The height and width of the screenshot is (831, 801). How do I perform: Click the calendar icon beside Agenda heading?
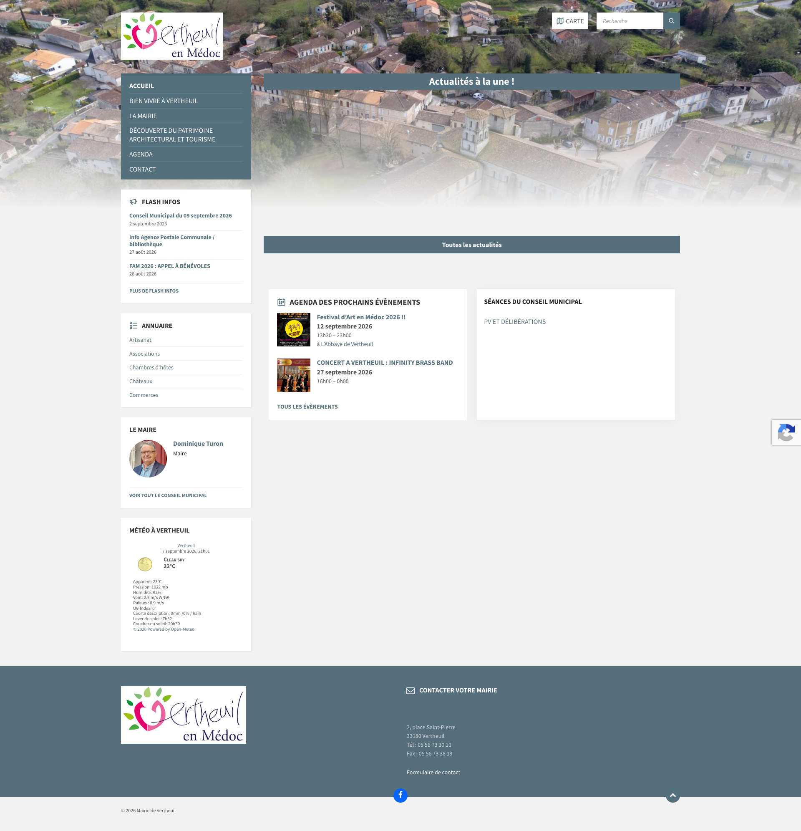281,302
